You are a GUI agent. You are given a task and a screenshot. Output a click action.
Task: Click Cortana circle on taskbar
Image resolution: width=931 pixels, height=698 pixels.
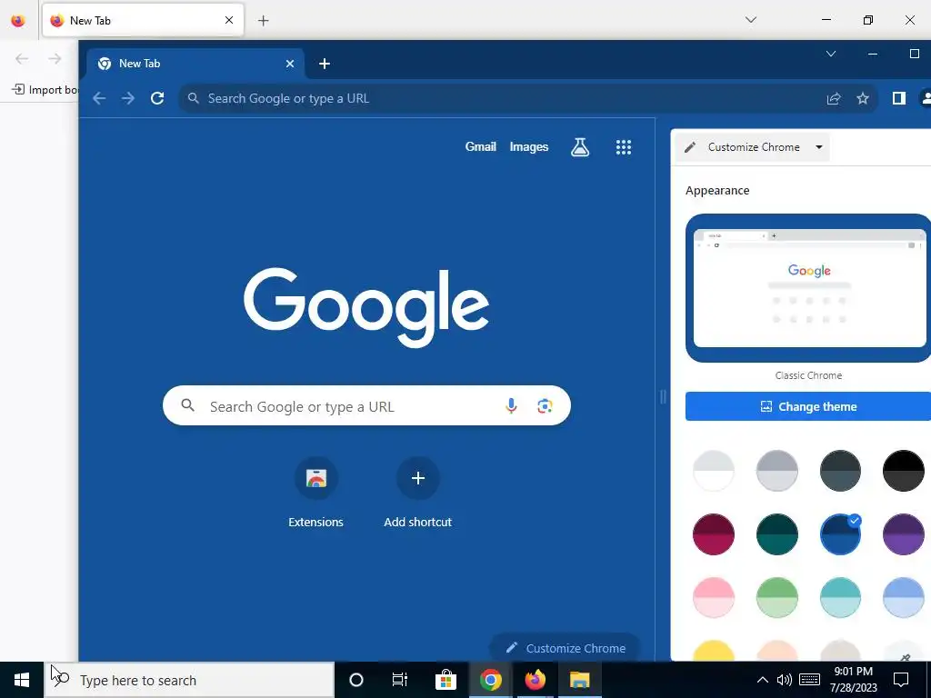(356, 680)
